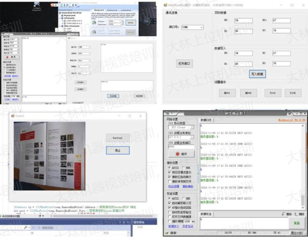Switch to the Port access list tab

click(113, 10)
